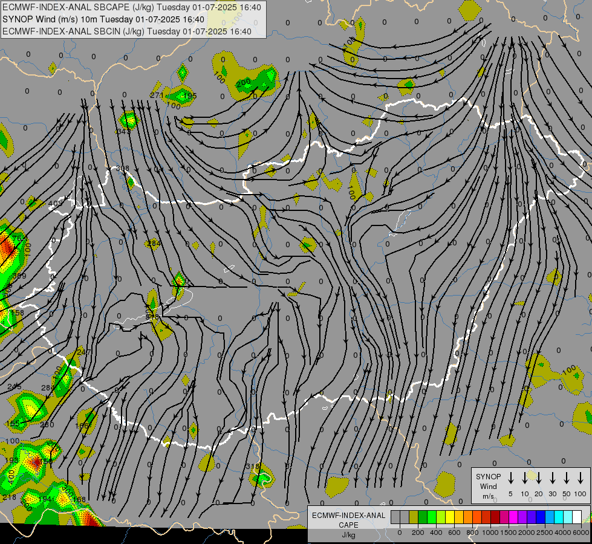
Task: Click the 800 label on the CAPE scale
Action: (x=473, y=533)
